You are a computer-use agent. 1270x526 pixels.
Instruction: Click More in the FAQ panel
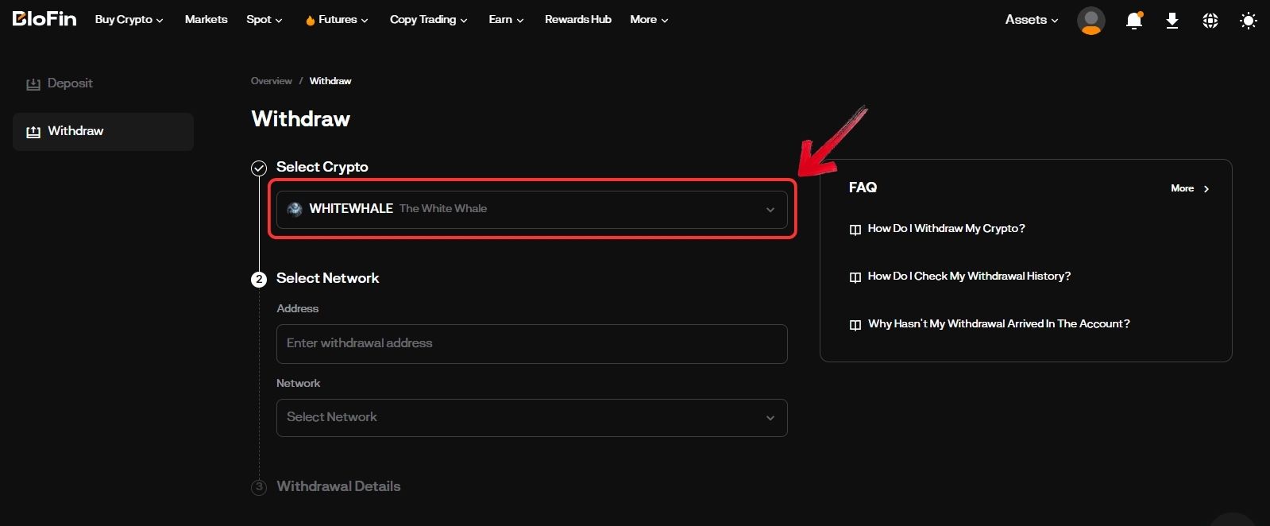[x=1189, y=188]
